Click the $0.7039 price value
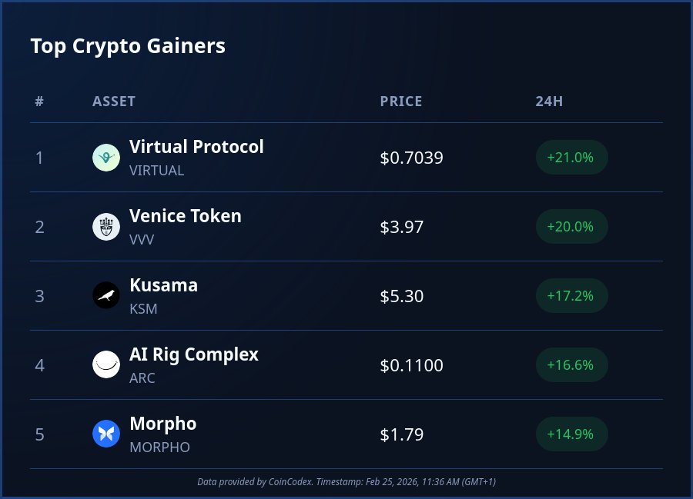The width and height of the screenshot is (693, 499). (x=411, y=158)
